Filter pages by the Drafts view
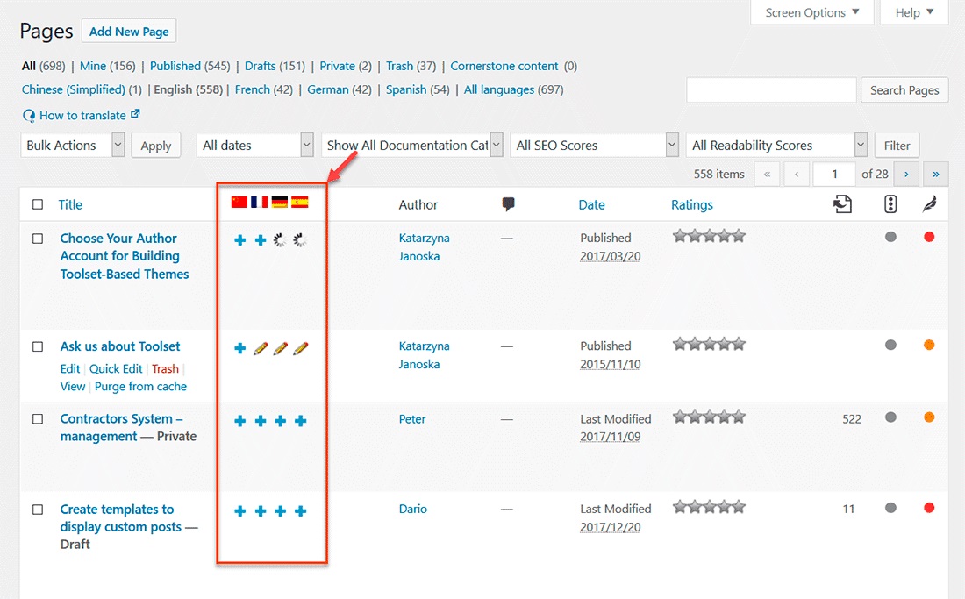 pos(260,66)
